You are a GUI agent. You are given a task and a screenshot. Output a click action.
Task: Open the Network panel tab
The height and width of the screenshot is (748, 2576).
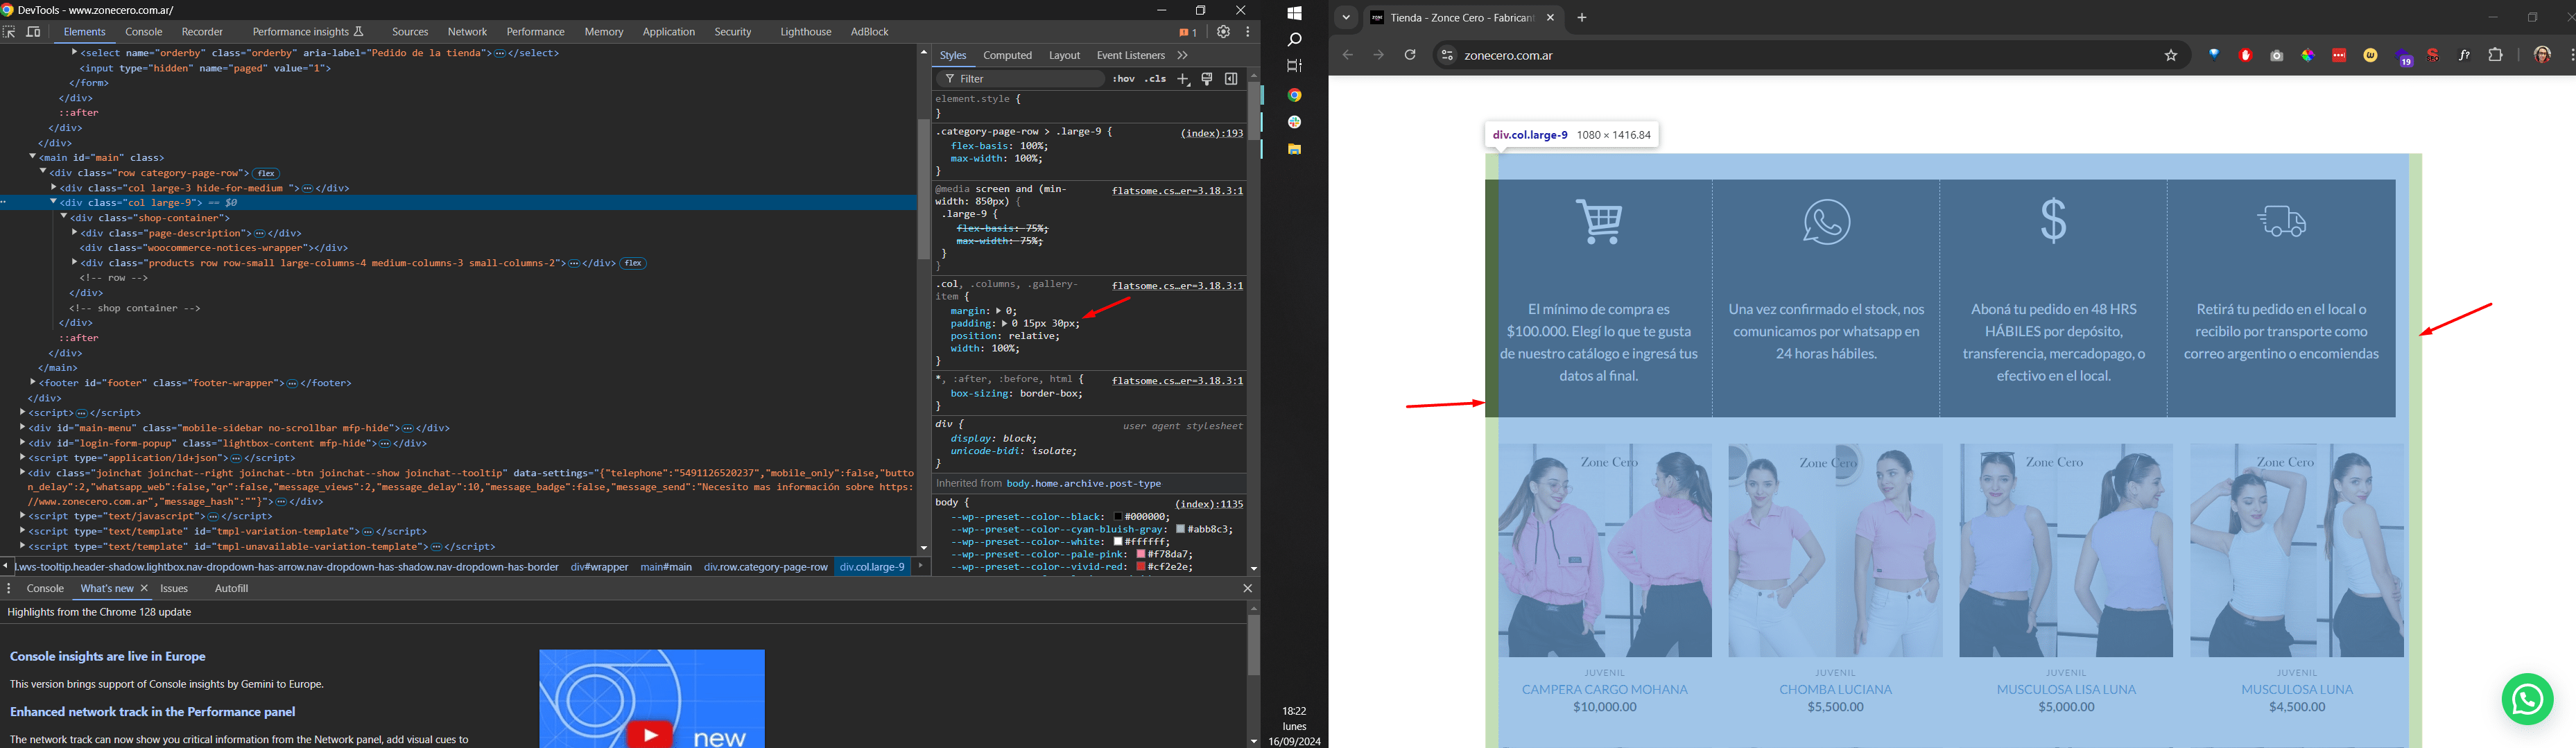coord(467,32)
